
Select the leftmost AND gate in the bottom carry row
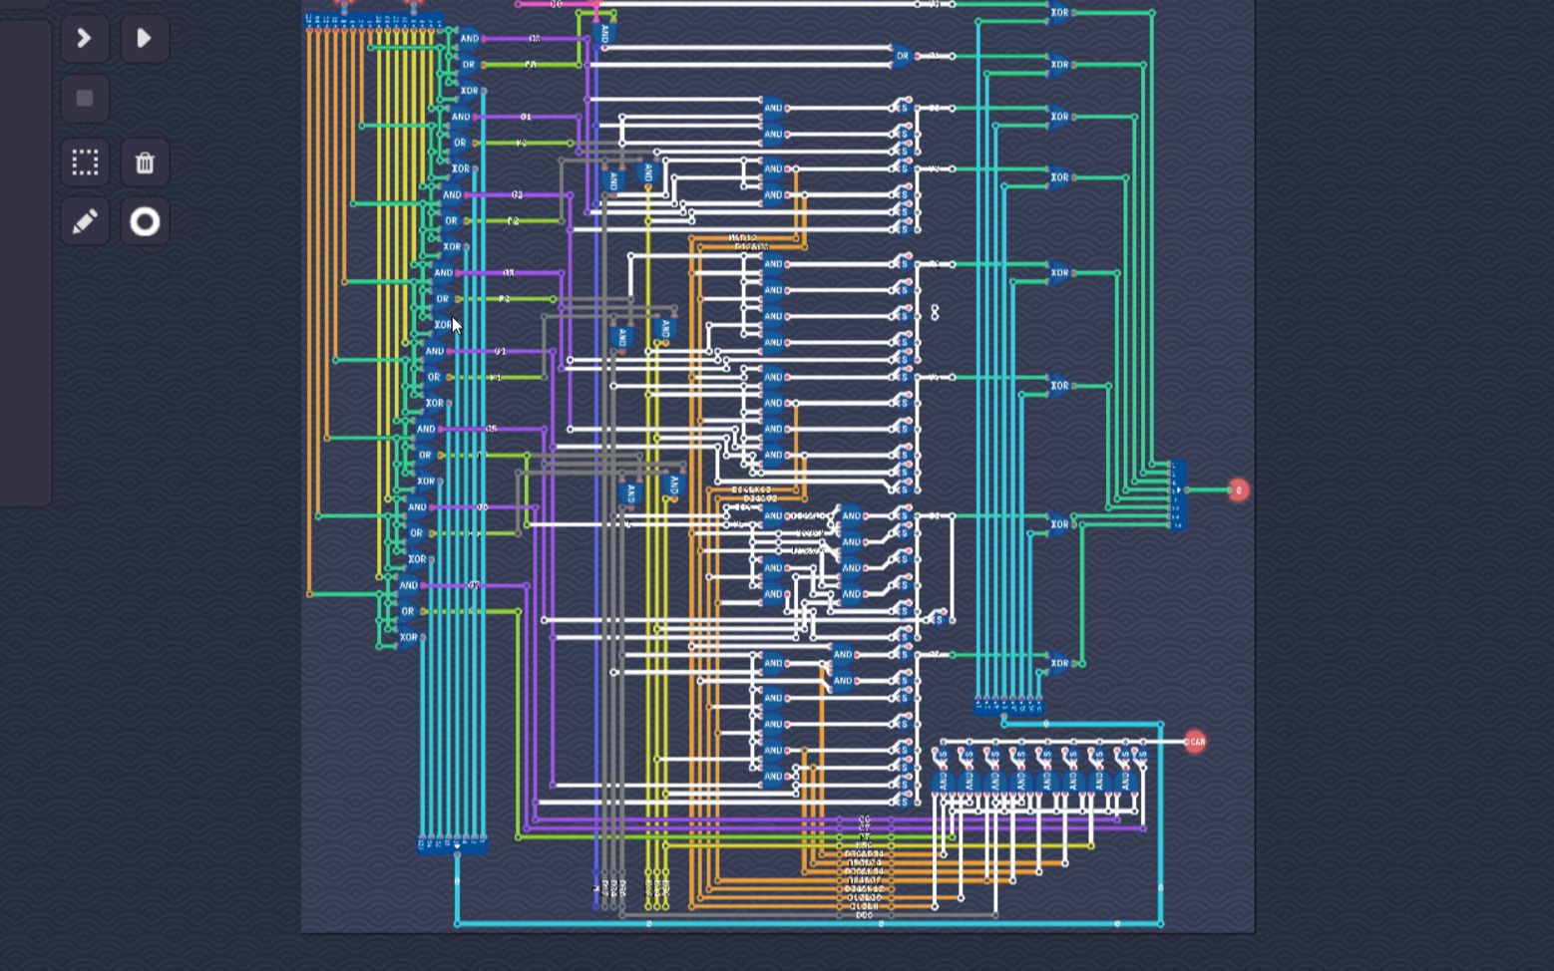click(x=943, y=783)
